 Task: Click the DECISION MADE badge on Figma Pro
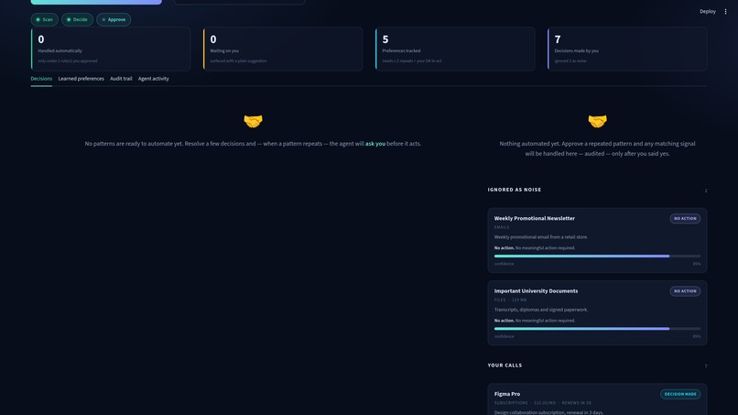pyautogui.click(x=680, y=394)
